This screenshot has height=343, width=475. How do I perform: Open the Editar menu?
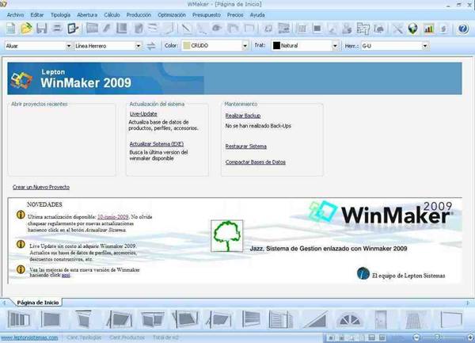pyautogui.click(x=37, y=15)
